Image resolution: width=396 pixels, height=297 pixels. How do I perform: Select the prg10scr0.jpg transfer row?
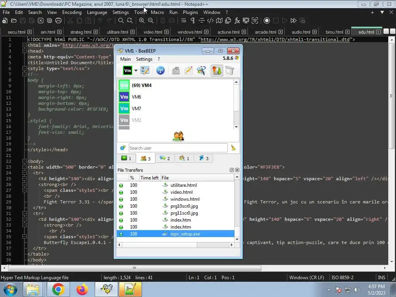(x=175, y=206)
